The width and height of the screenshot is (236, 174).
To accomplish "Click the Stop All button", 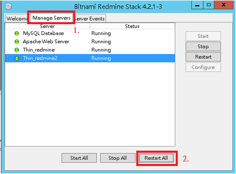I will pos(118,158).
